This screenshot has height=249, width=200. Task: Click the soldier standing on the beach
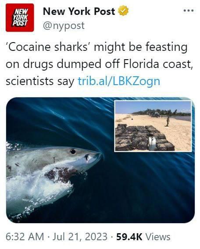click(x=168, y=121)
